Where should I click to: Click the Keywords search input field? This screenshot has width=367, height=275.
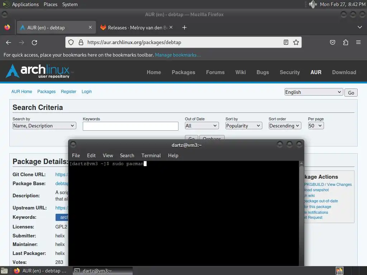tap(130, 126)
